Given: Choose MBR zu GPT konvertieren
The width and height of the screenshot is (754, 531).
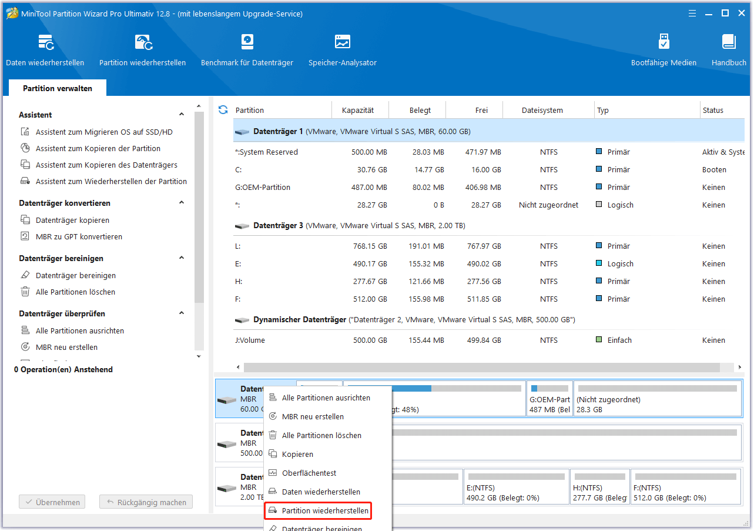Looking at the screenshot, I should pyautogui.click(x=78, y=237).
